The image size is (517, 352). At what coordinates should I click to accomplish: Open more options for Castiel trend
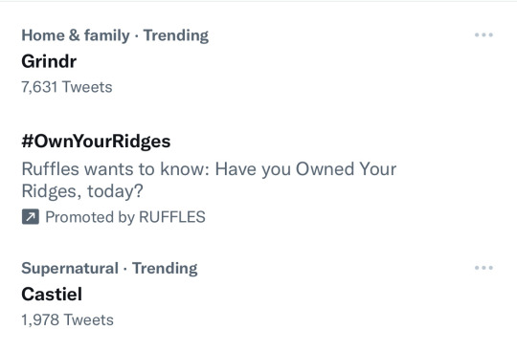(483, 268)
